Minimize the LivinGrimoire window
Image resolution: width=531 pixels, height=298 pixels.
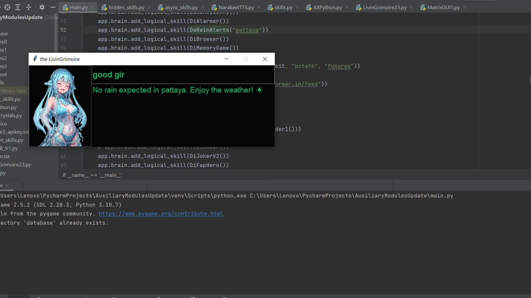(227, 59)
